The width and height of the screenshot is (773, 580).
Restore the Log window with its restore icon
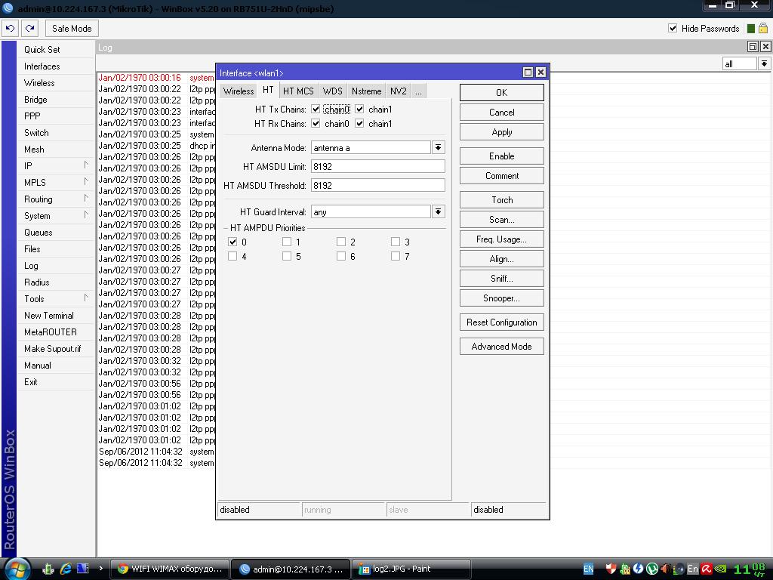[x=753, y=47]
